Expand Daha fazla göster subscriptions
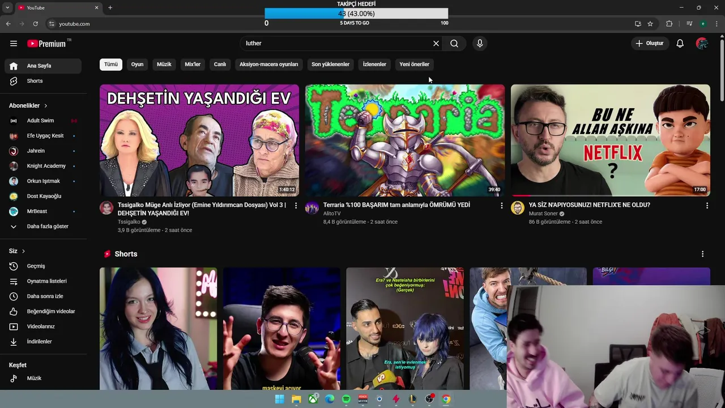 click(43, 227)
